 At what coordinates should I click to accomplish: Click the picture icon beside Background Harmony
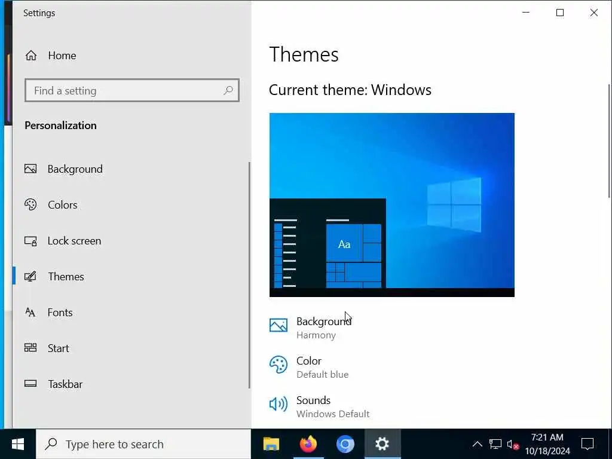click(x=279, y=325)
